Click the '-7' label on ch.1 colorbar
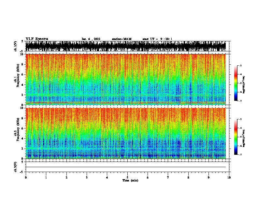 click(240, 101)
